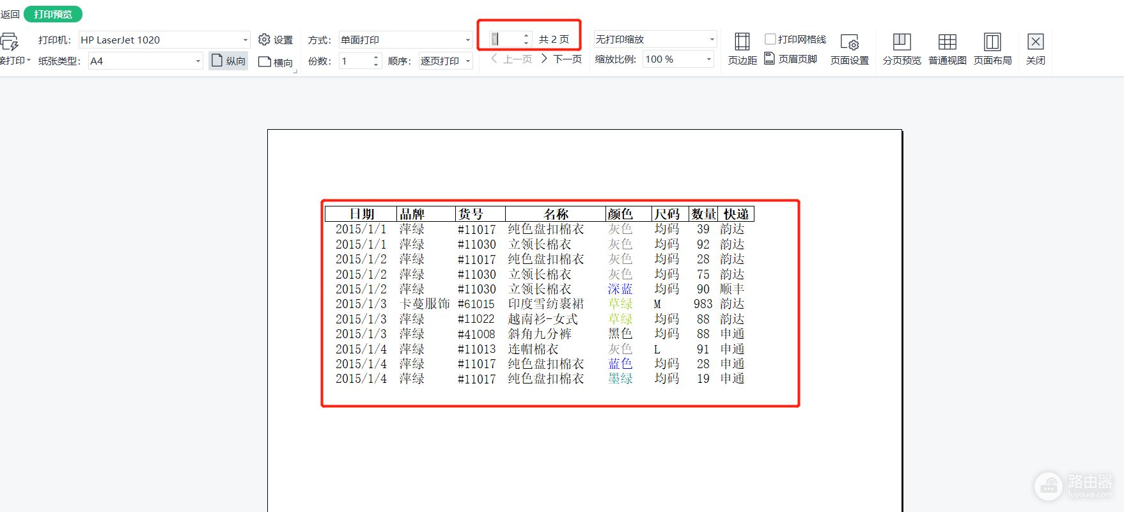Click 顺丰 courier cell

(x=732, y=289)
